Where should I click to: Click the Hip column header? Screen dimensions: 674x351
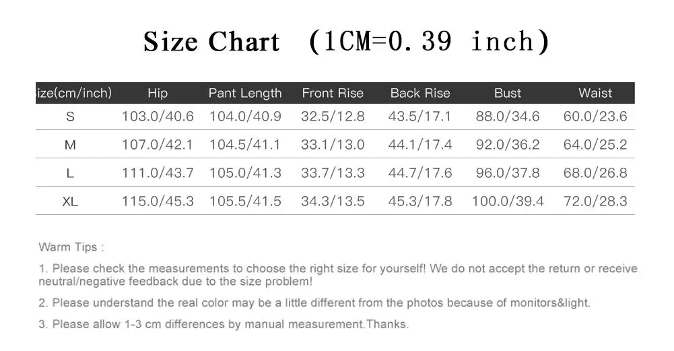click(x=158, y=93)
